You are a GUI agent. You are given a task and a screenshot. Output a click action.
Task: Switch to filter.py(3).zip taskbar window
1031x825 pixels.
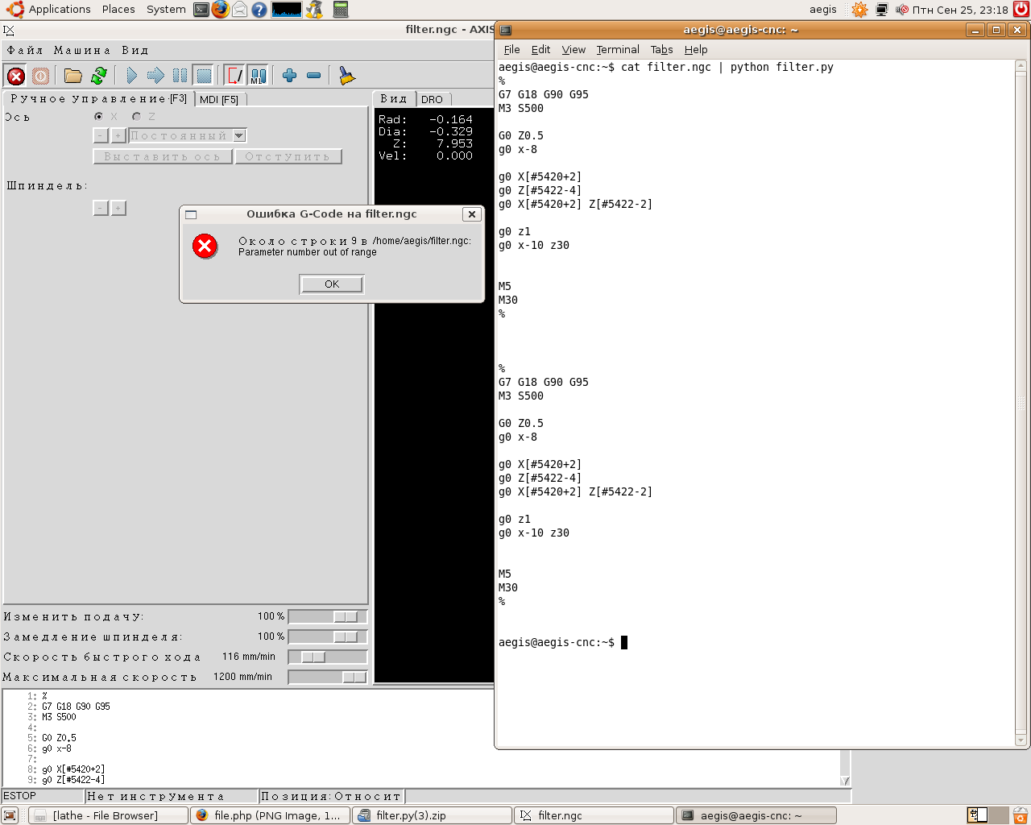click(x=432, y=815)
